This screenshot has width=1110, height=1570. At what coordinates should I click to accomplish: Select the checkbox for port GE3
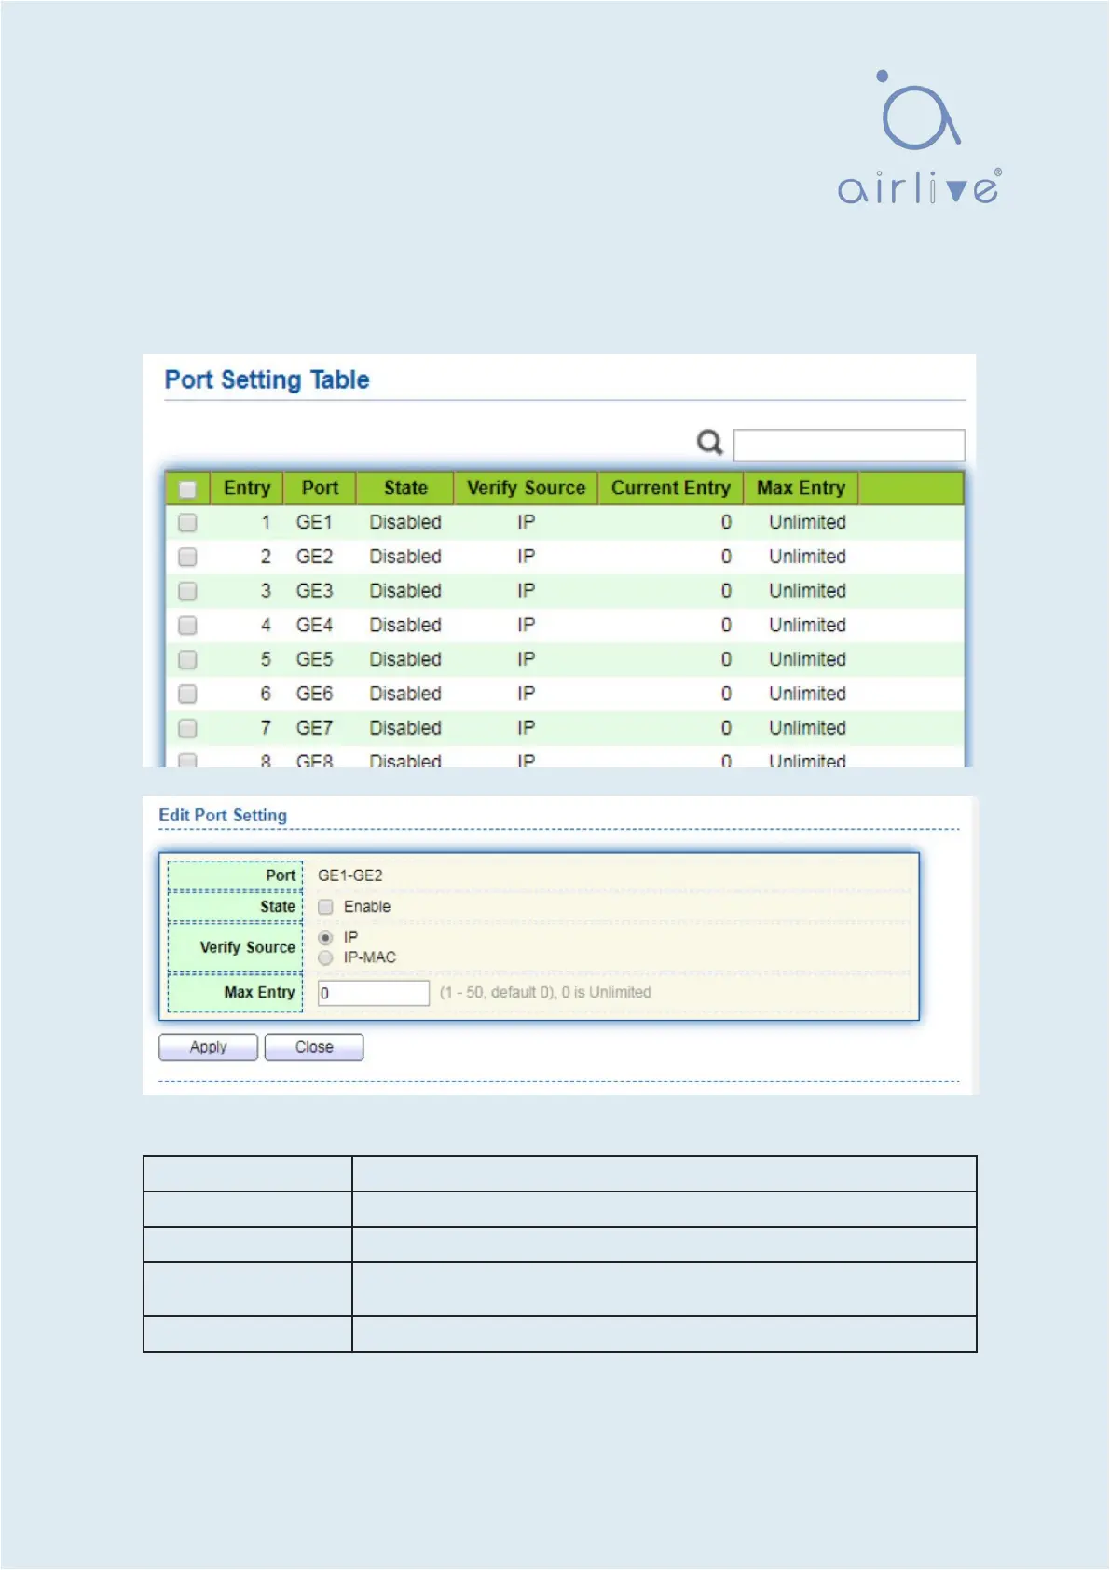coord(187,592)
